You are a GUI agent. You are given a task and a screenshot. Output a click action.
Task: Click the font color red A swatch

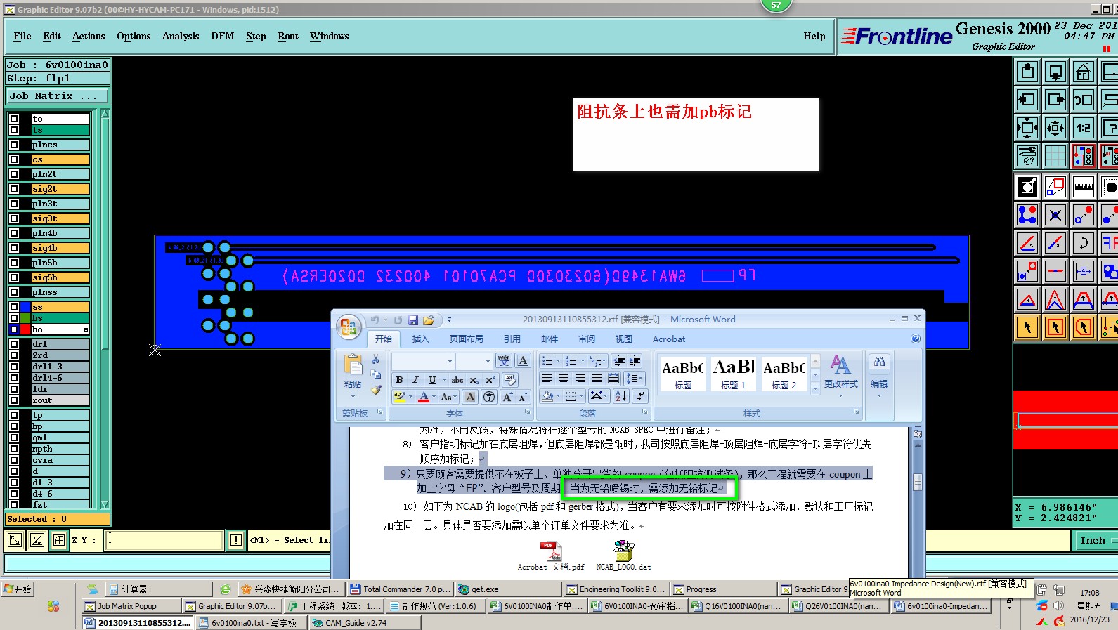pos(424,397)
